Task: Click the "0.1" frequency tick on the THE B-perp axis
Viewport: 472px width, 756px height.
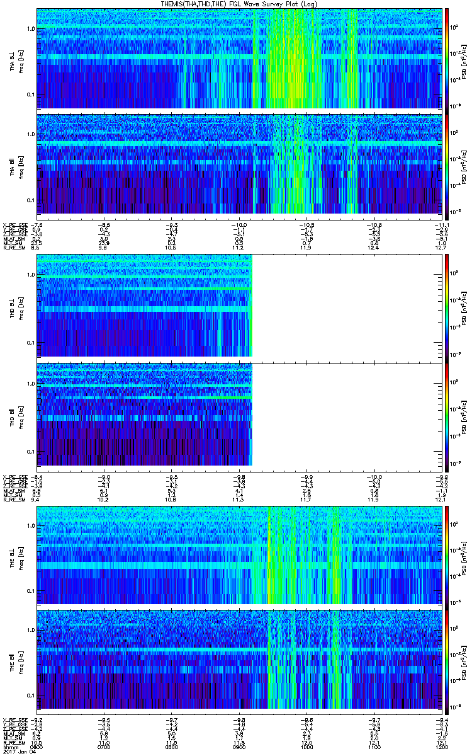Action: click(x=31, y=591)
